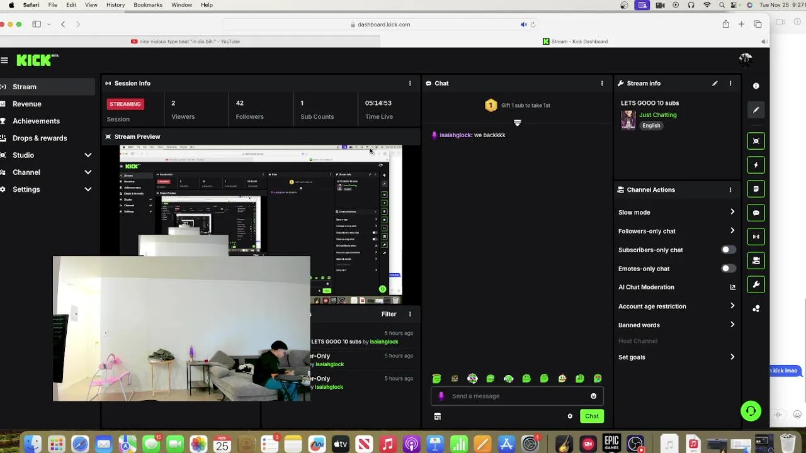The width and height of the screenshot is (806, 453).
Task: Open the Filter dropdown in activity feed
Action: point(389,314)
